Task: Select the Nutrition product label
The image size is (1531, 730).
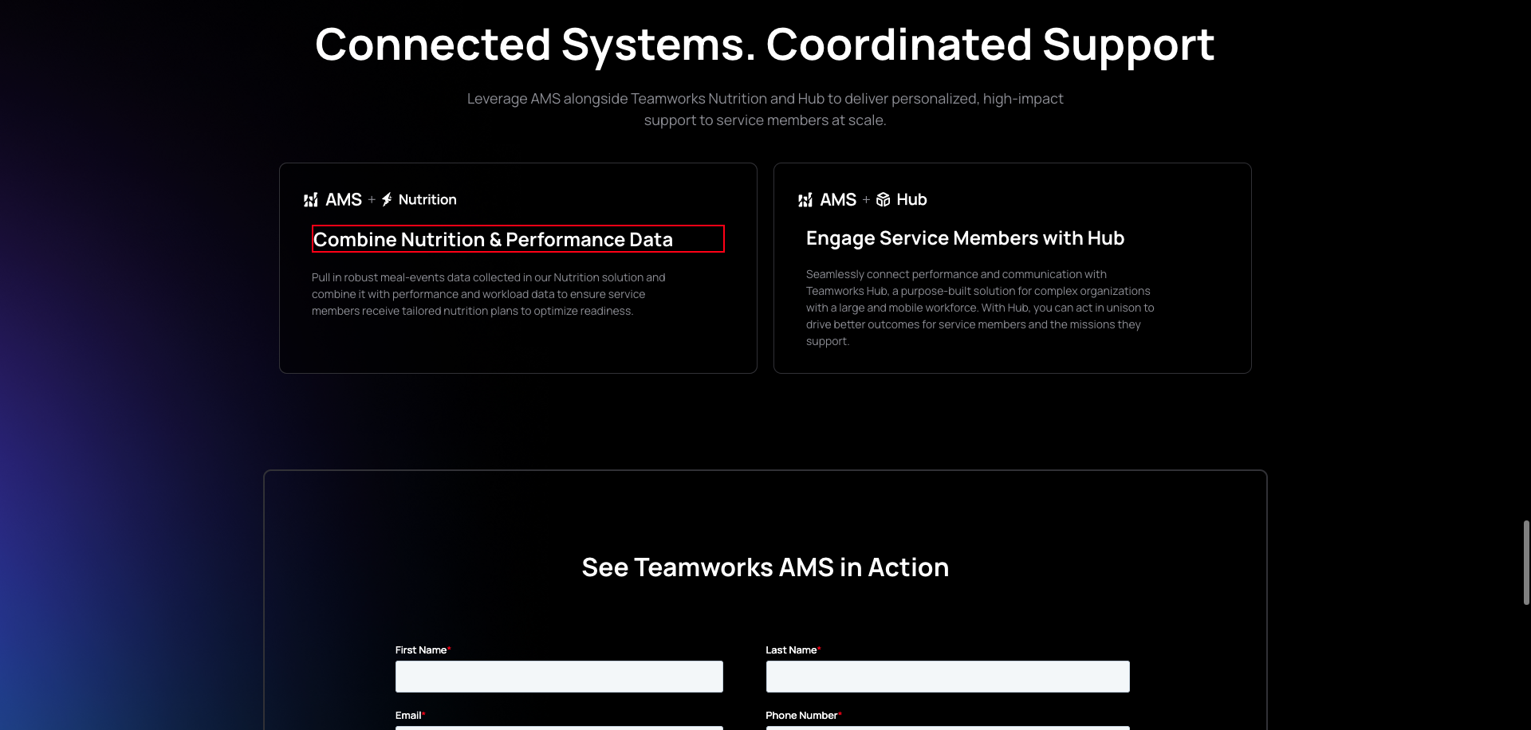Action: coord(427,200)
